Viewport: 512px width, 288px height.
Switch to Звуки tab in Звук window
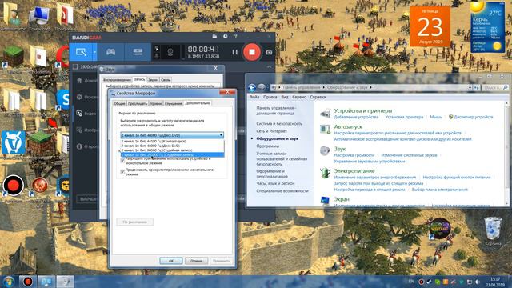click(153, 80)
